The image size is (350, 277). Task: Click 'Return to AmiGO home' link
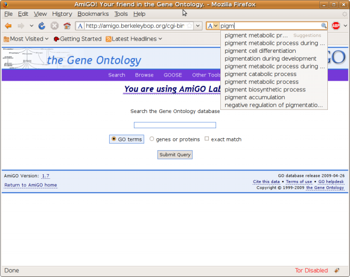[31, 185]
